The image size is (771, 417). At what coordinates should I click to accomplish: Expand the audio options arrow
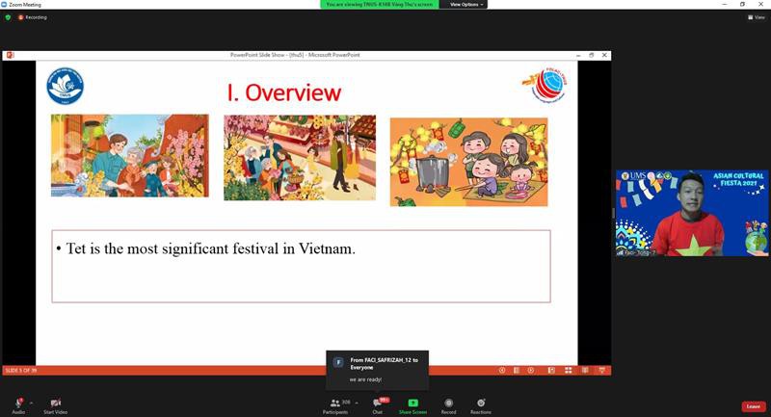(31, 403)
